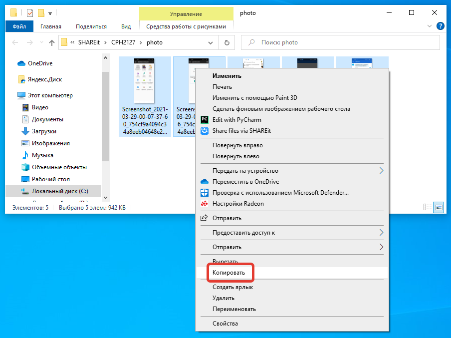Switch to large thumbnails view mode
This screenshot has height=338, width=451.
pos(439,207)
